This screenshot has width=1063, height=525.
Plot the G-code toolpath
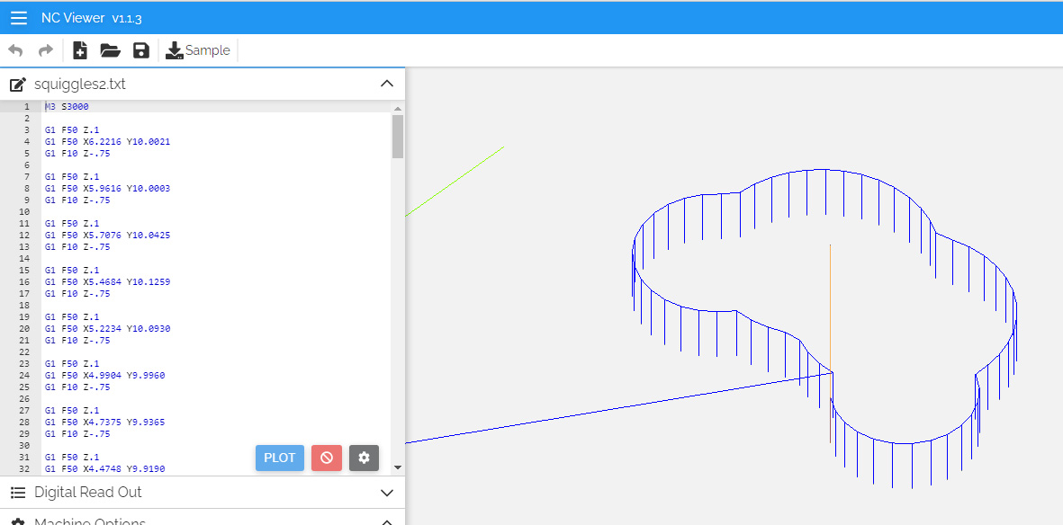(x=279, y=458)
